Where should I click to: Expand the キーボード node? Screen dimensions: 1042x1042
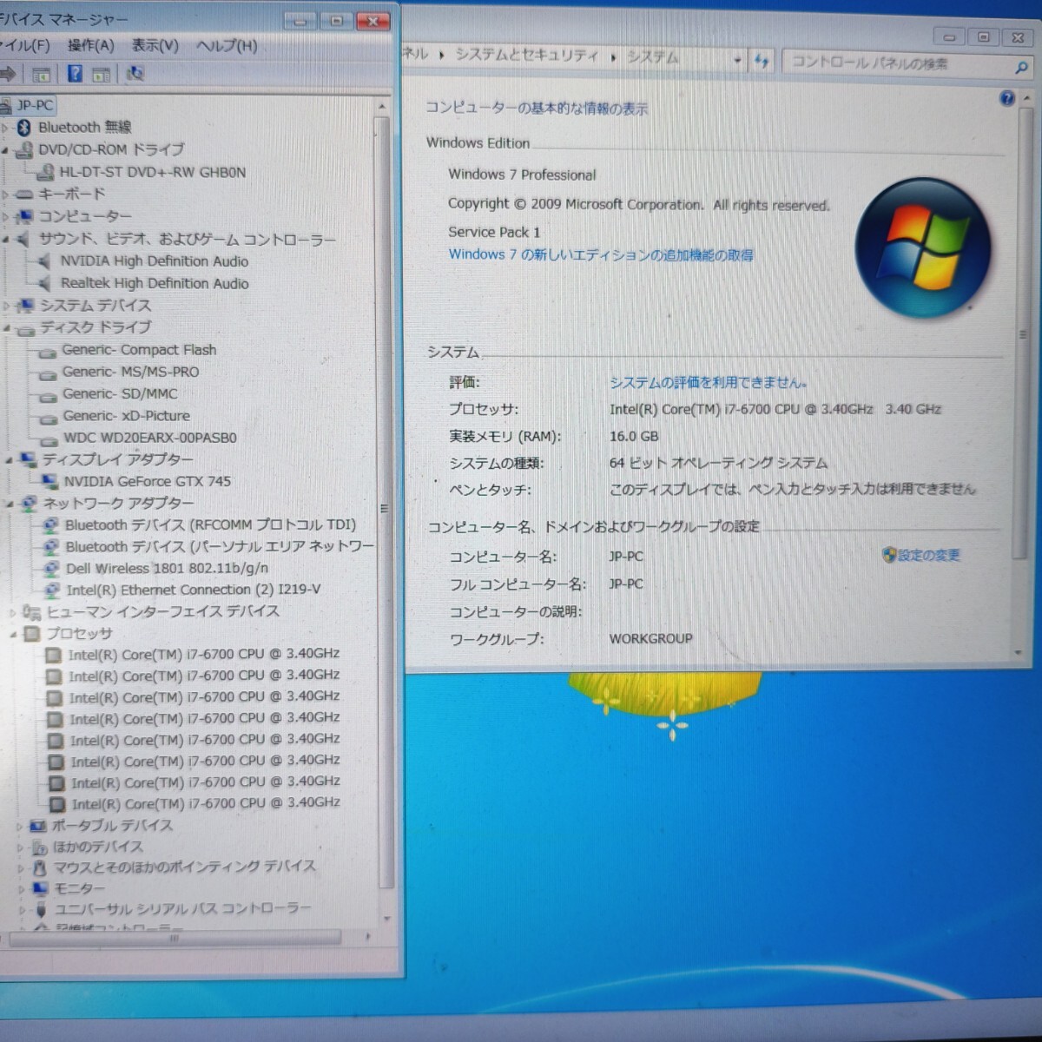click(5, 195)
